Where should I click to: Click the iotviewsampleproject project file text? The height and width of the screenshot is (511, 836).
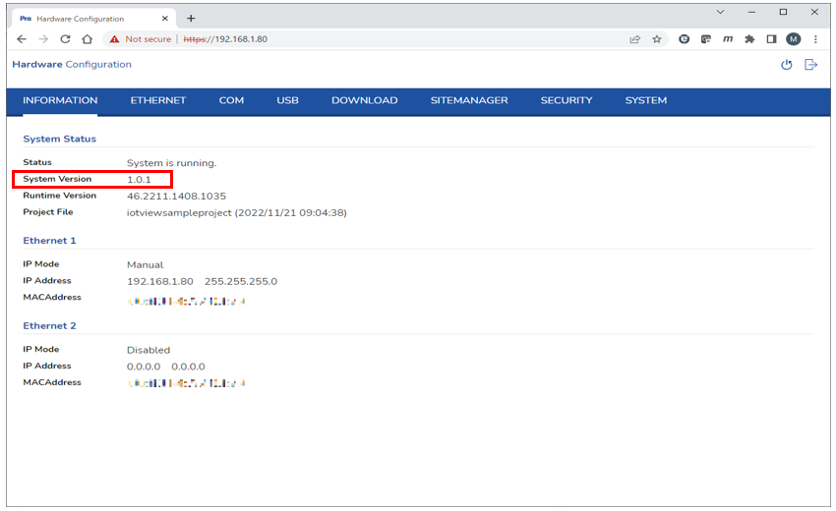[x=237, y=212]
